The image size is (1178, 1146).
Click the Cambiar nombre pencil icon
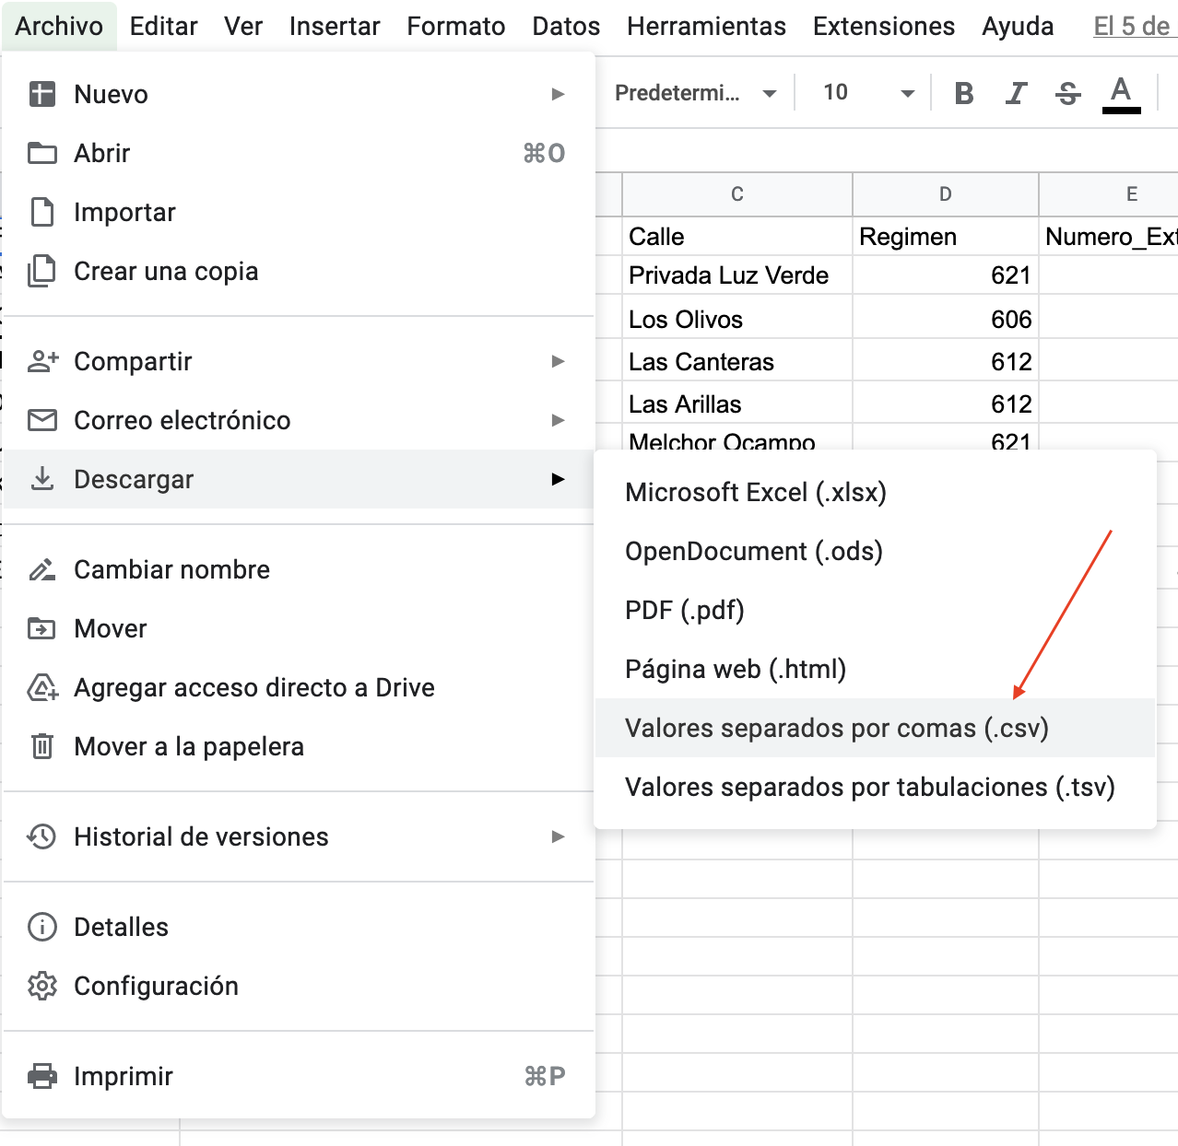(x=42, y=569)
